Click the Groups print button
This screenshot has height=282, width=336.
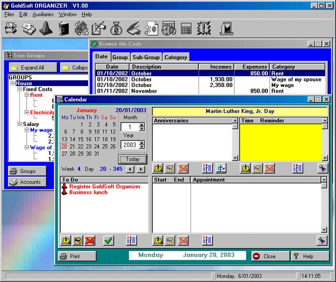click(27, 171)
